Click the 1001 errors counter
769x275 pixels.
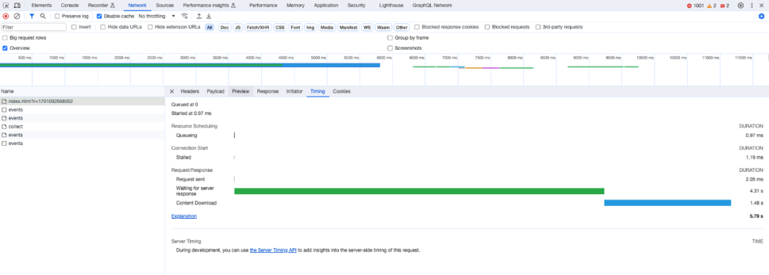tap(696, 6)
